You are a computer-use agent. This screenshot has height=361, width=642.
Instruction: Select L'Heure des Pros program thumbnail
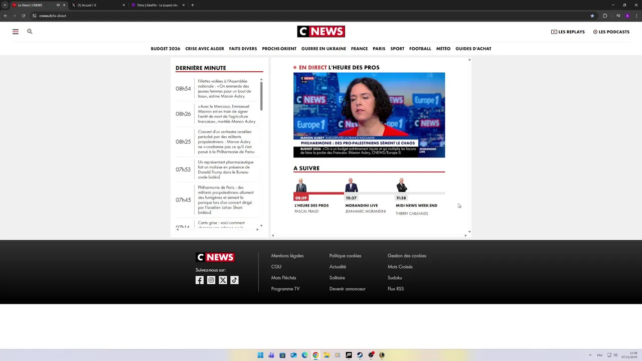pyautogui.click(x=301, y=185)
